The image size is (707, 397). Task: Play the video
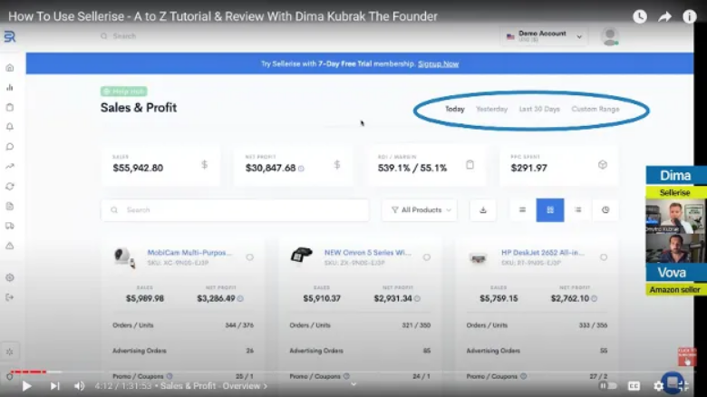[26, 386]
